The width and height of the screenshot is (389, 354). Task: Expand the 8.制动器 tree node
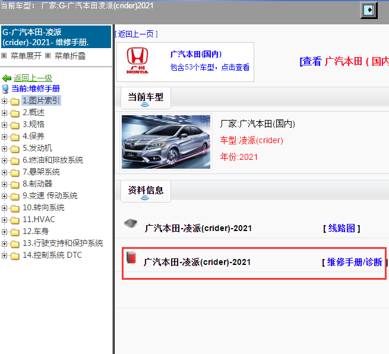(4, 184)
